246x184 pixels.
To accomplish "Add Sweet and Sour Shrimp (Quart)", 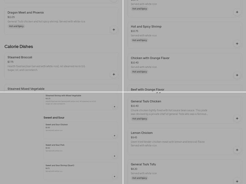I will tap(114, 176).
